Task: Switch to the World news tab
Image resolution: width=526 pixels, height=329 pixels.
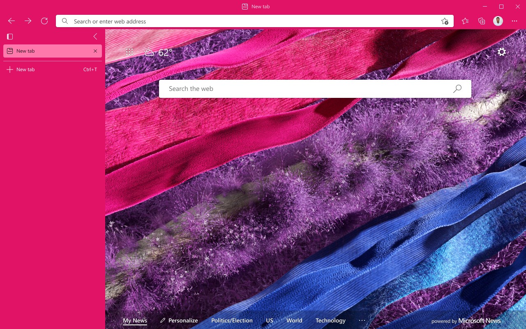Action: [x=294, y=321]
